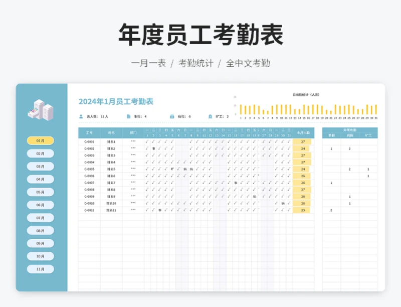Screen dimensions: 401x307
Task: Select employee ID cell C-0005
Action: pyautogui.click(x=89, y=169)
